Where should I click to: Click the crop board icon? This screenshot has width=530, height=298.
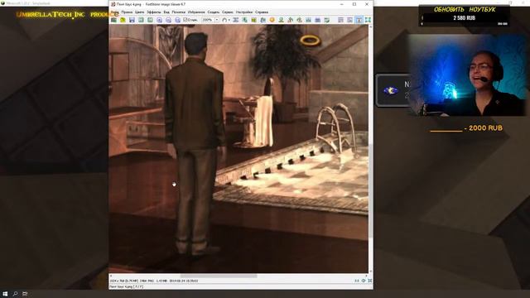[x=245, y=20]
